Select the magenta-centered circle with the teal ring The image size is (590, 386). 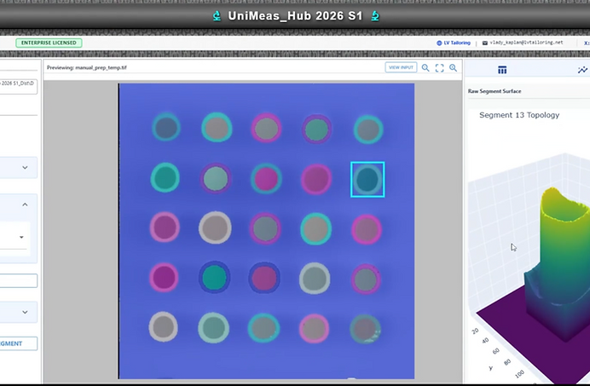pyautogui.click(x=266, y=178)
